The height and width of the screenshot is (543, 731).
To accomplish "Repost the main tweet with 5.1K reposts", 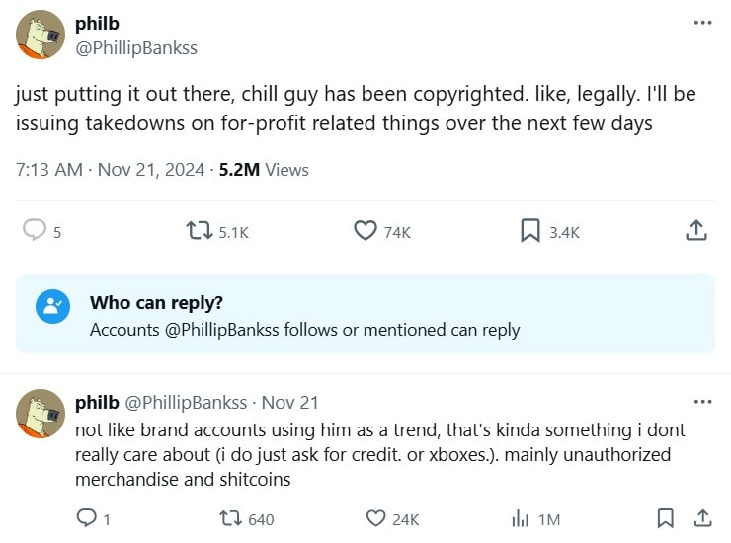I will 201,231.
